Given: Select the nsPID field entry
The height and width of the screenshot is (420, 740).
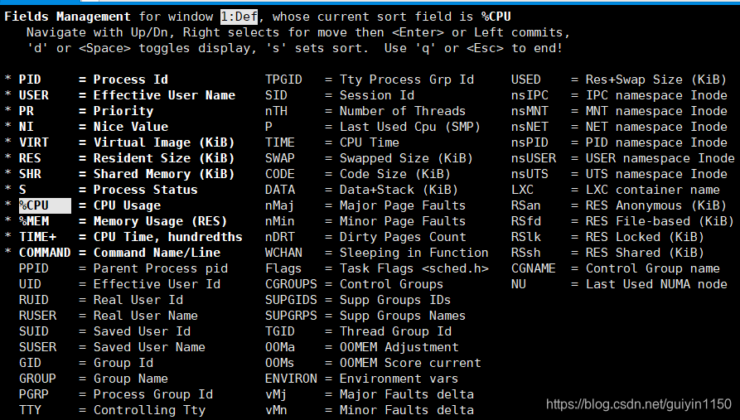Looking at the screenshot, I should (x=530, y=142).
